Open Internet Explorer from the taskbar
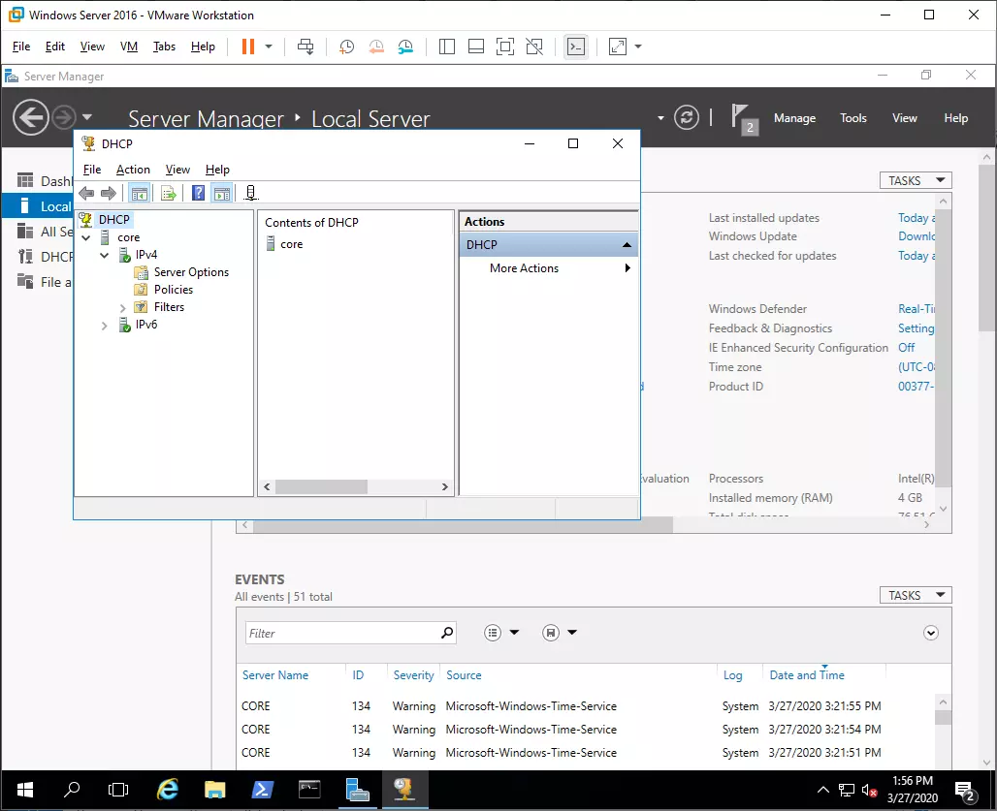This screenshot has width=997, height=811. pyautogui.click(x=168, y=790)
